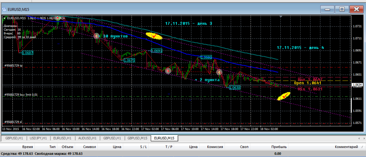Select the 17.11.2015 - день 4 text label
Screen dimensions: 366x157
pos(300,47)
